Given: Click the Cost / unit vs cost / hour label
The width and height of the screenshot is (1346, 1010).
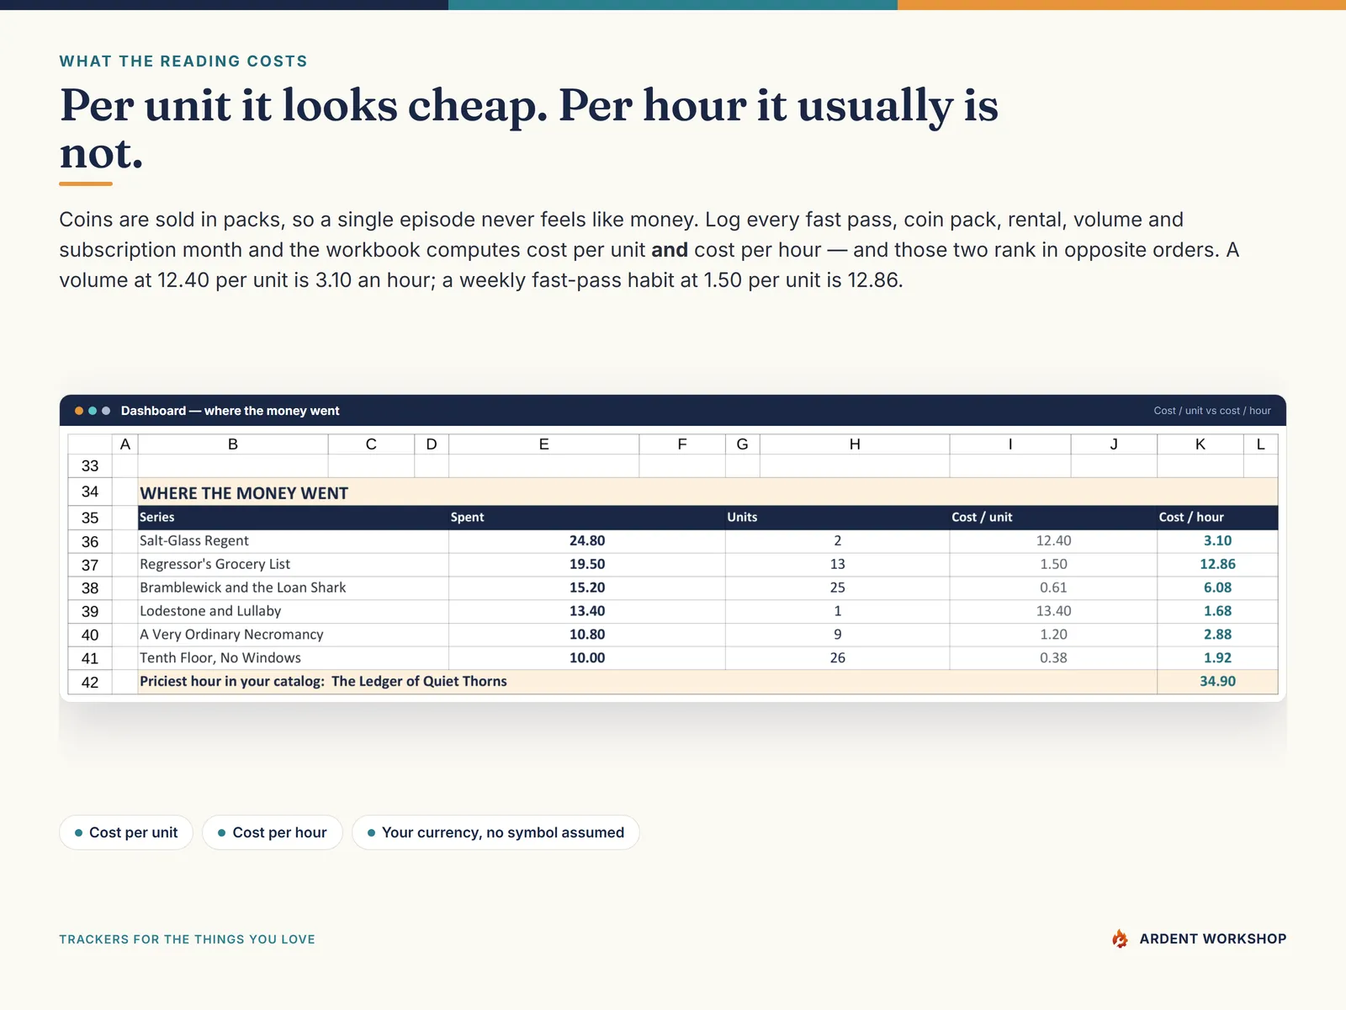Looking at the screenshot, I should coord(1212,411).
